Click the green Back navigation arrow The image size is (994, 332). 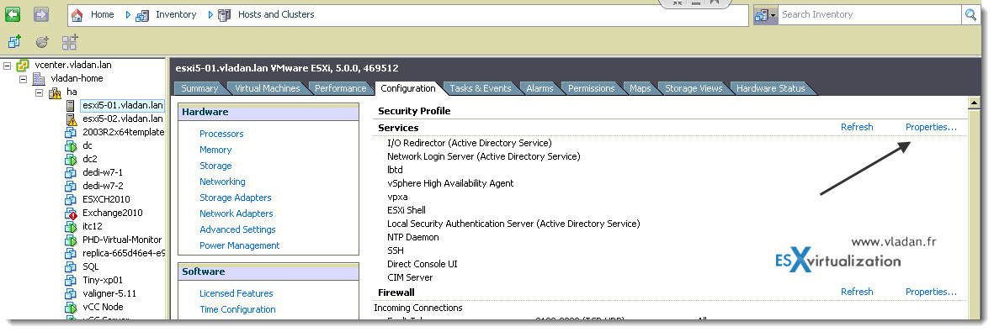click(x=13, y=14)
